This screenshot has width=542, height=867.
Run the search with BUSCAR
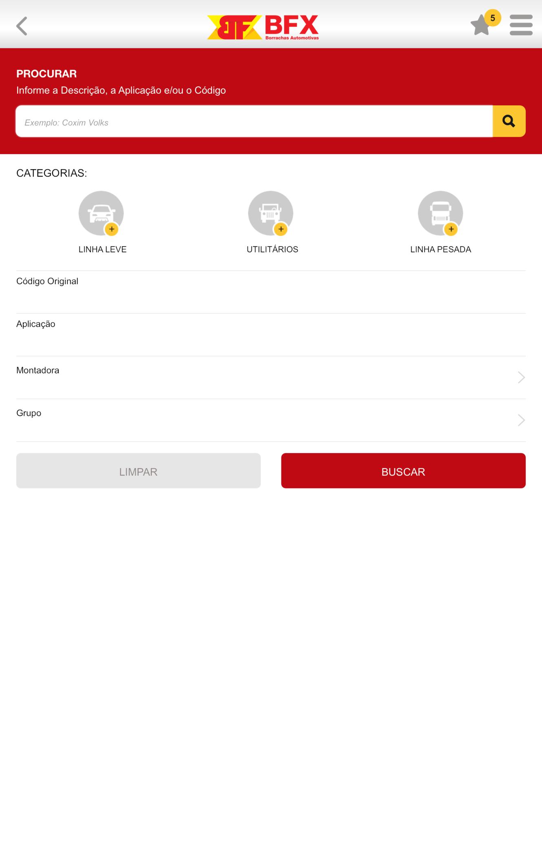(x=403, y=471)
